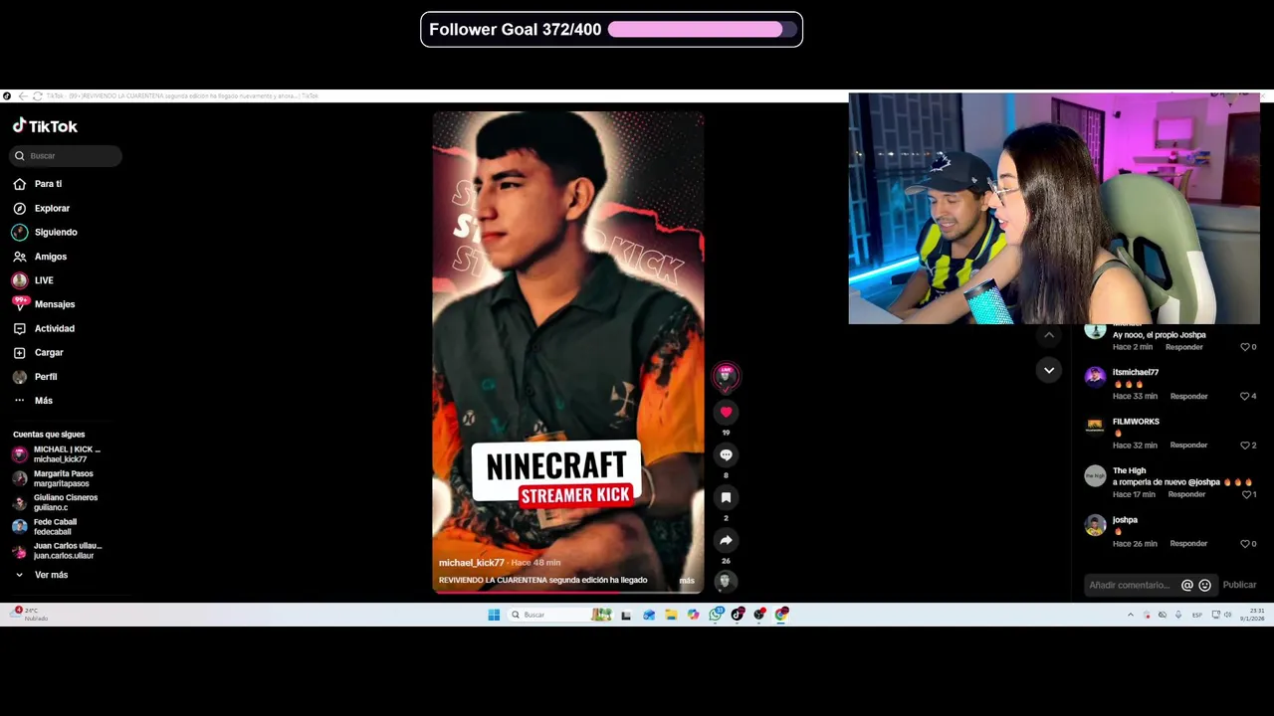Open Task View in taskbar
This screenshot has height=716, width=1274.
coord(626,615)
